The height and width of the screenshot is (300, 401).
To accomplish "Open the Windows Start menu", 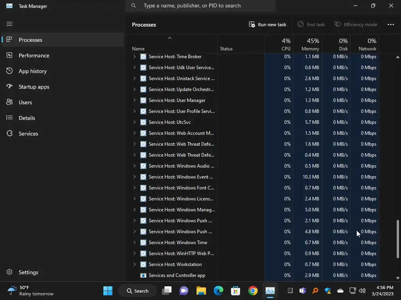I will point(108,291).
